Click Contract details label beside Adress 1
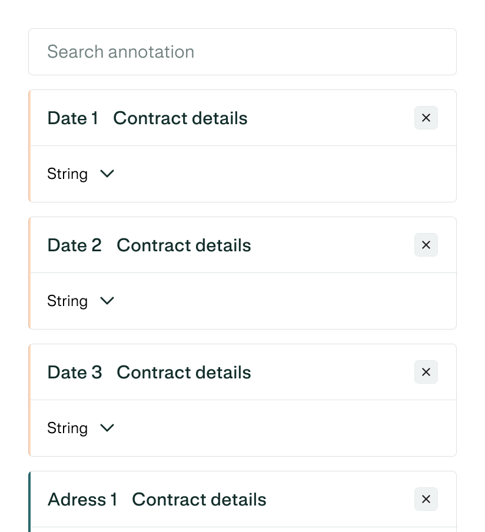The height and width of the screenshot is (532, 485). tap(199, 499)
